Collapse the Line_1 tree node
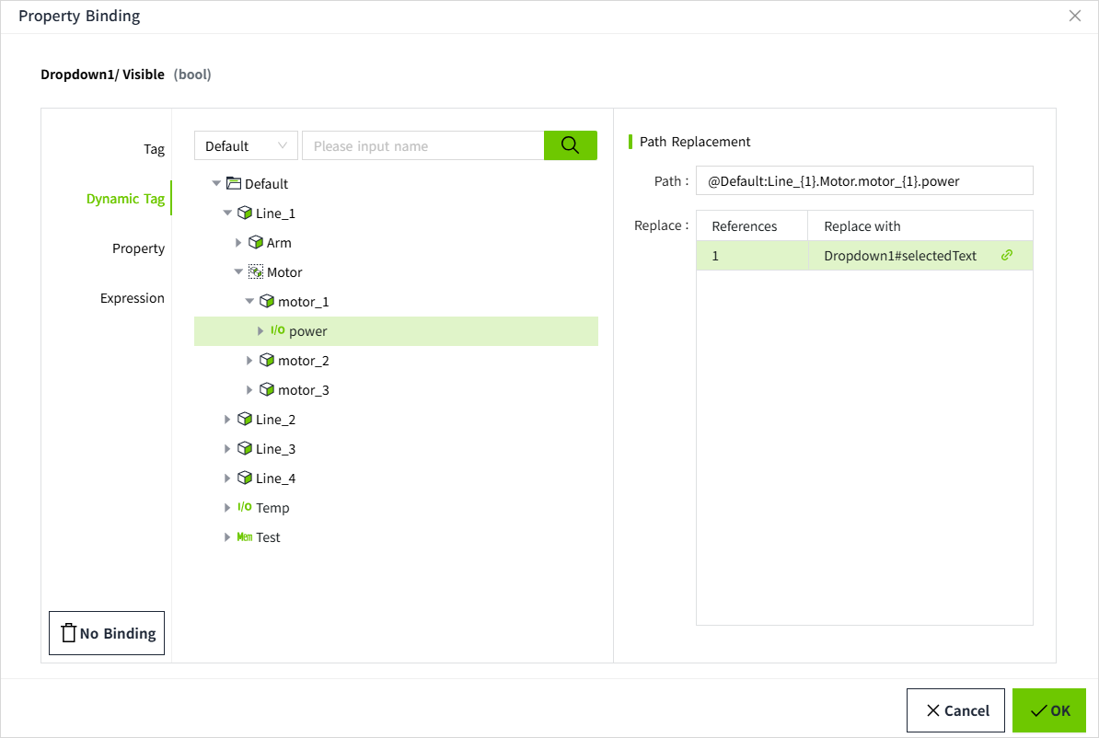The height and width of the screenshot is (738, 1099). tap(227, 213)
